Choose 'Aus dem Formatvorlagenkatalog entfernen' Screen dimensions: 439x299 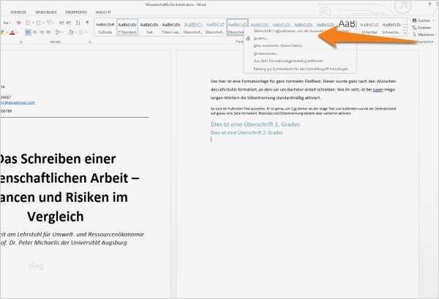tap(300, 61)
